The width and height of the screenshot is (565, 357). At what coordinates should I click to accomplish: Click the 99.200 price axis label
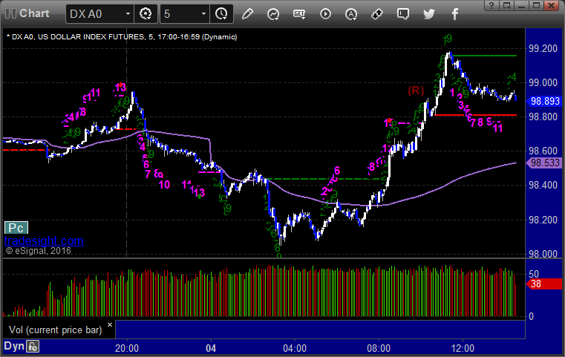coord(543,49)
